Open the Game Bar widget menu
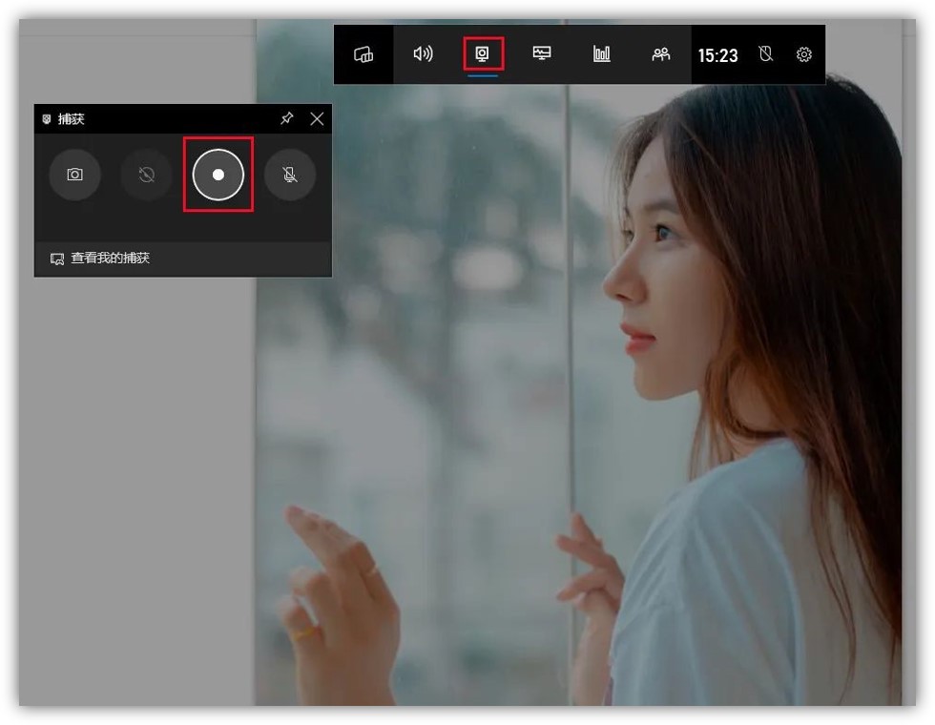Viewport: 935px width, 725px height. (364, 54)
